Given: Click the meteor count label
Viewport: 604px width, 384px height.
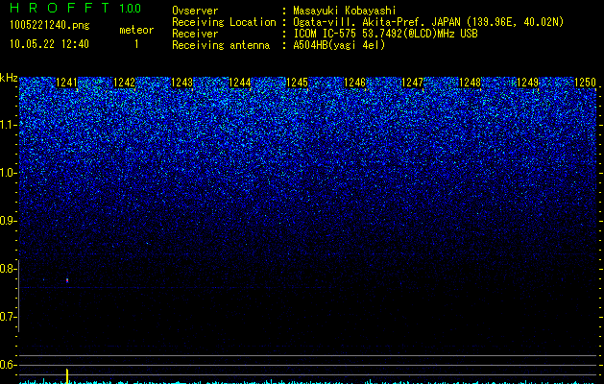Looking at the screenshot, I should pos(136,30).
